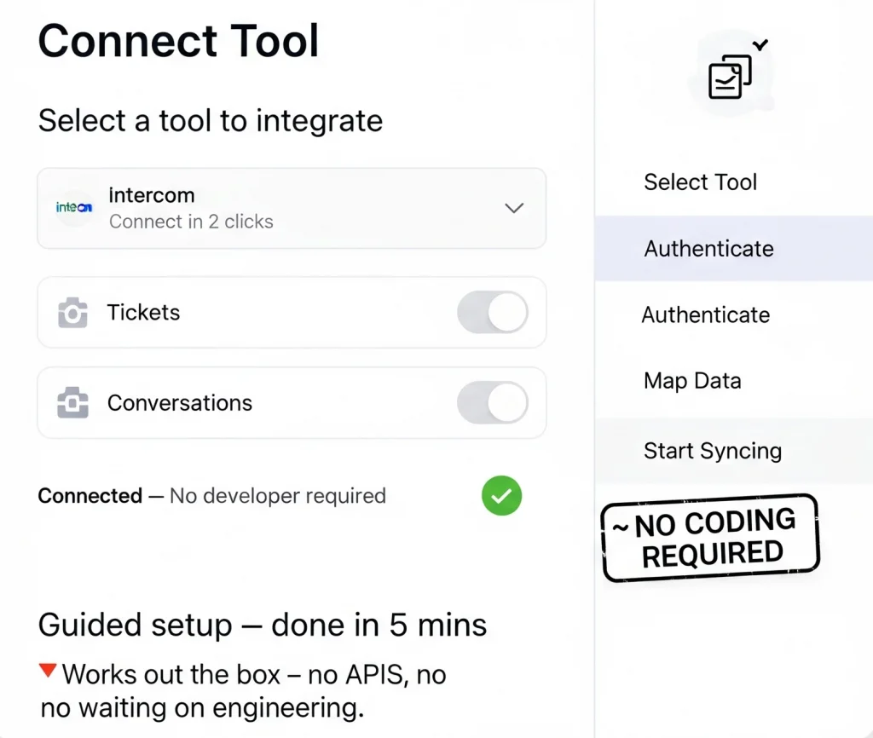Click the icon beside Conversations
873x738 pixels.
(72, 403)
